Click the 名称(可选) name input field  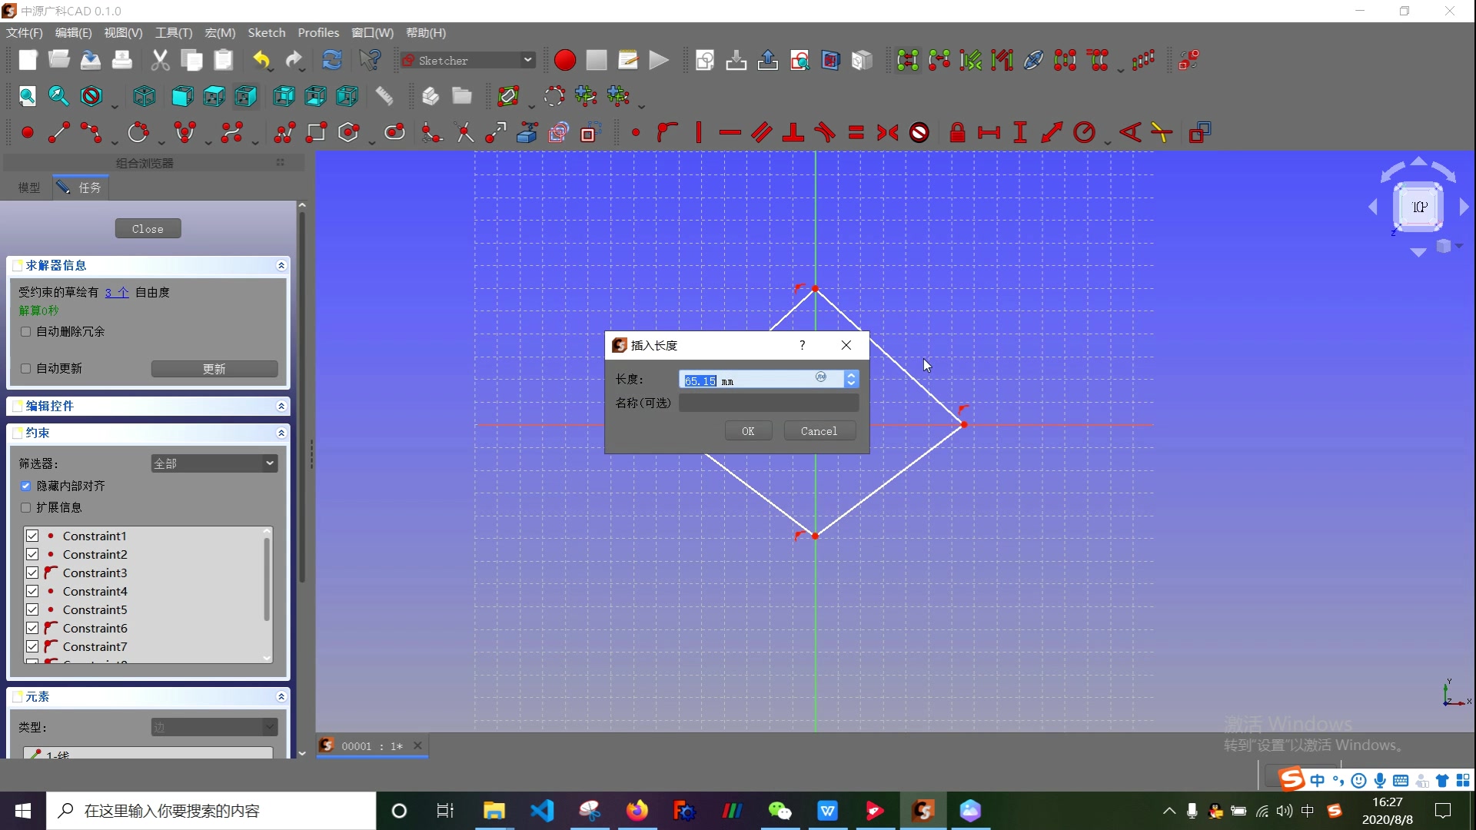pyautogui.click(x=768, y=402)
